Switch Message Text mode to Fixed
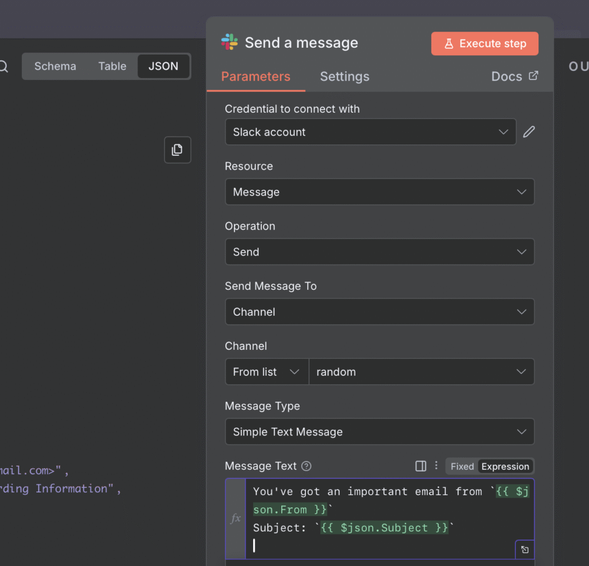Screen dimensions: 589x566 (462, 466)
